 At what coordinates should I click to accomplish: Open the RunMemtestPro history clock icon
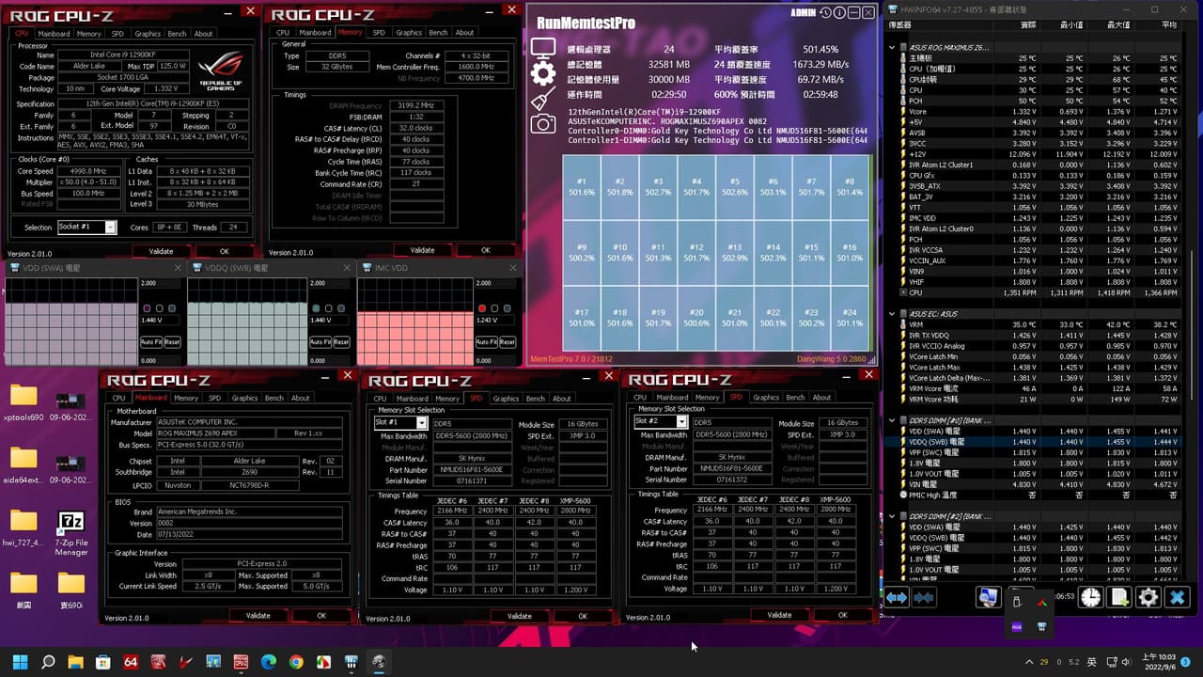tap(825, 13)
